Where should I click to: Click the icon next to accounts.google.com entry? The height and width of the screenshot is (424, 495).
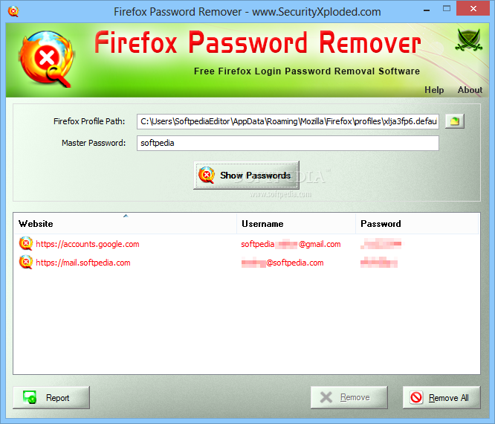coord(26,243)
